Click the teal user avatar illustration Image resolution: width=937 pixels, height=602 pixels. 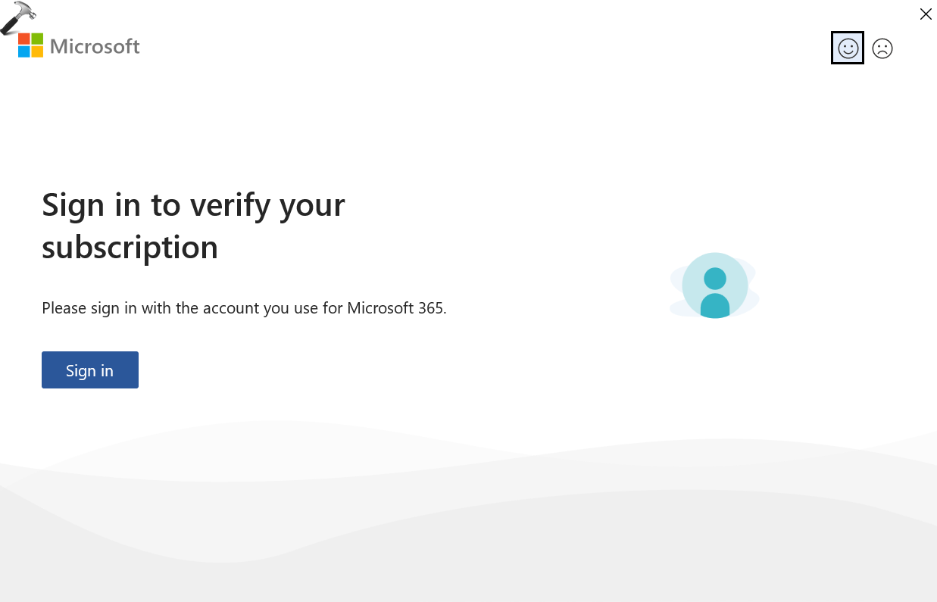[x=714, y=285]
